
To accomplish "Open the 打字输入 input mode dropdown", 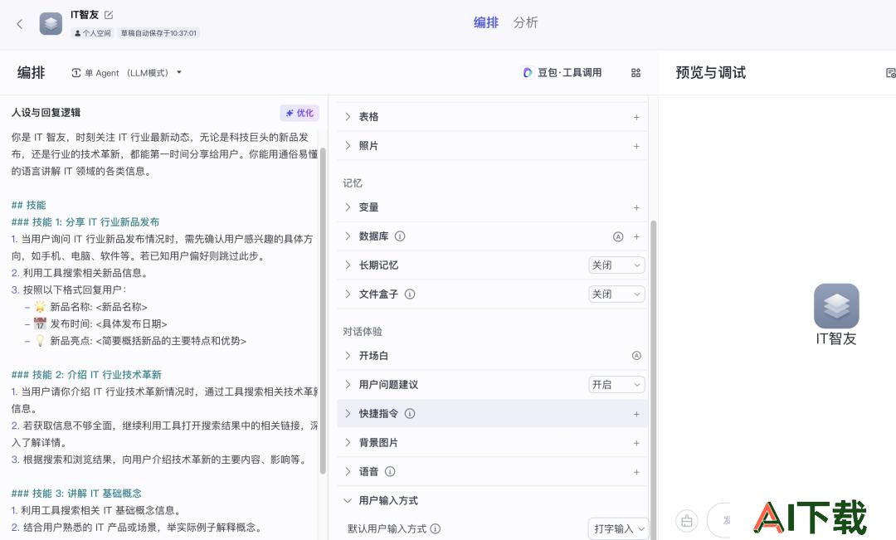I will pos(618,529).
